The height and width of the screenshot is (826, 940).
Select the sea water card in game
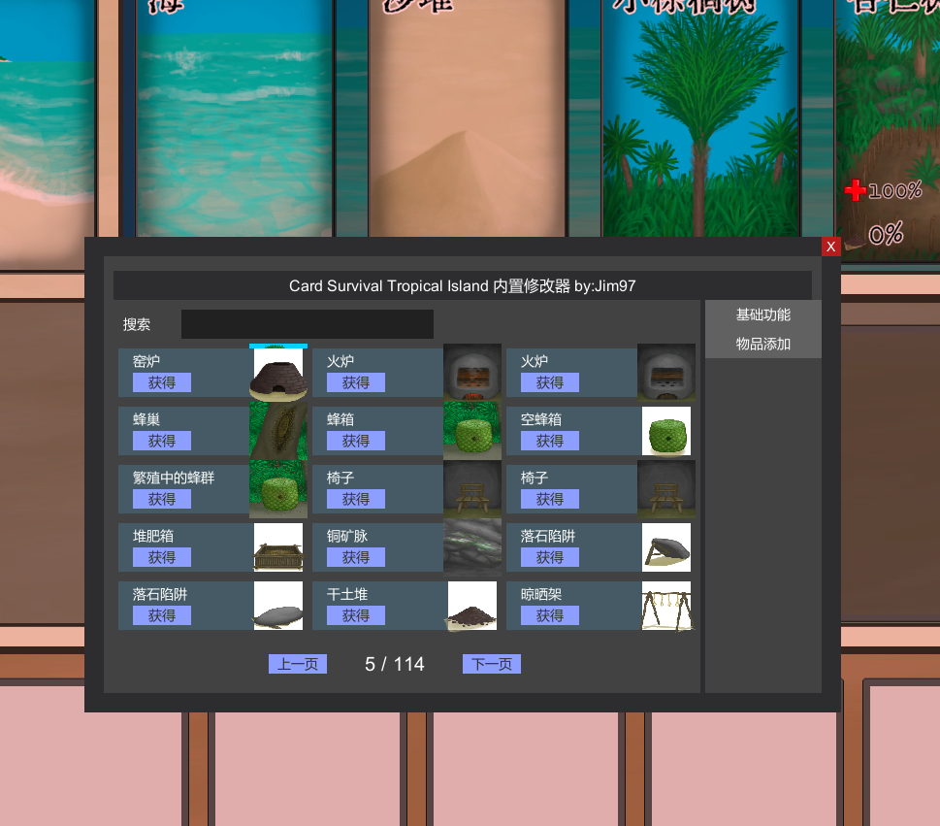[235, 118]
